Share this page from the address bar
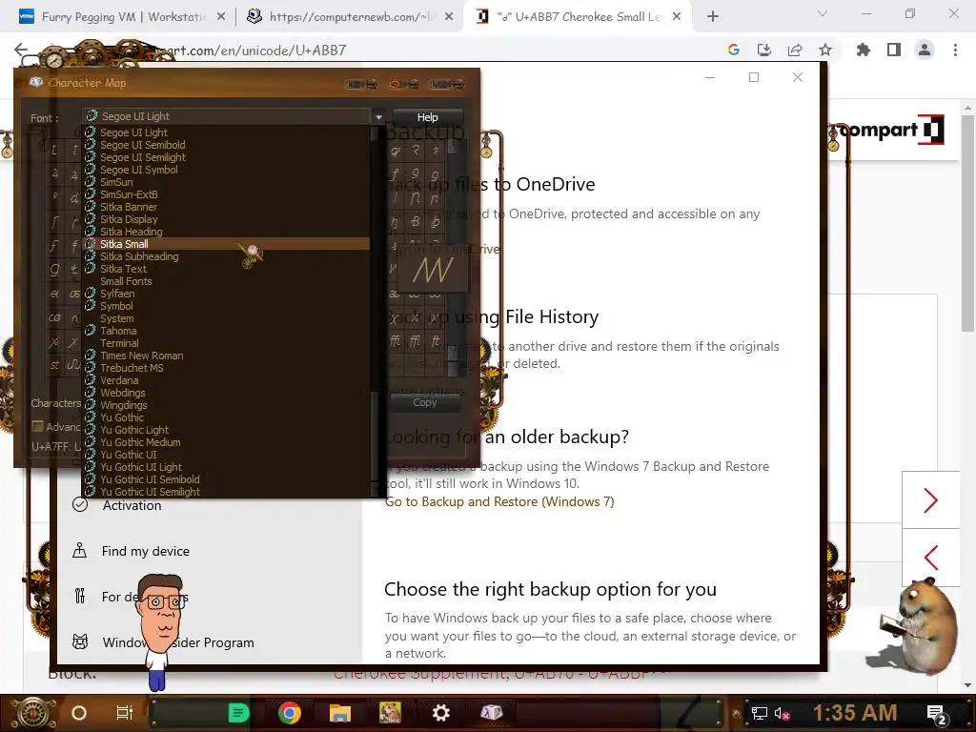The width and height of the screenshot is (976, 732). tap(795, 50)
